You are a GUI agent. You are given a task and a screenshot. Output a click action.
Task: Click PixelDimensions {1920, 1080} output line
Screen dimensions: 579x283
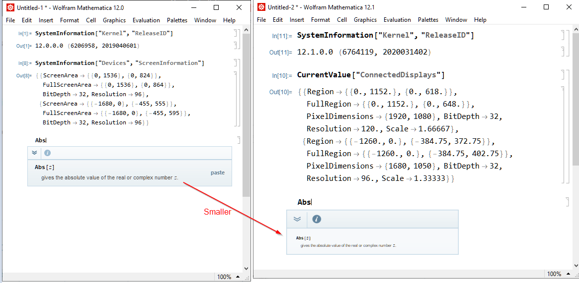coord(405,116)
